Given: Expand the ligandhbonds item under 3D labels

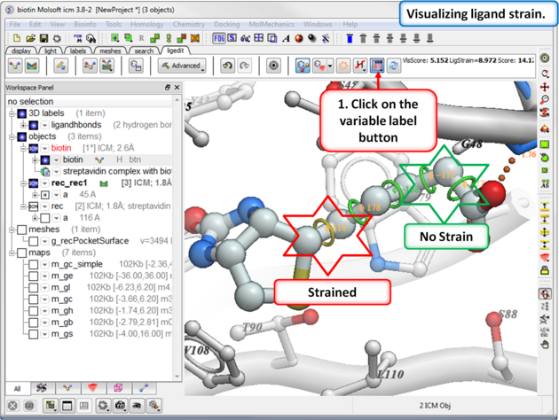Looking at the screenshot, I should pos(23,125).
